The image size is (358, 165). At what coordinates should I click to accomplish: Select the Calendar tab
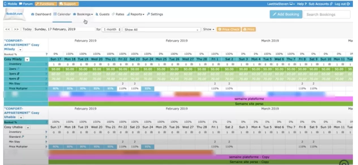tap(62, 14)
